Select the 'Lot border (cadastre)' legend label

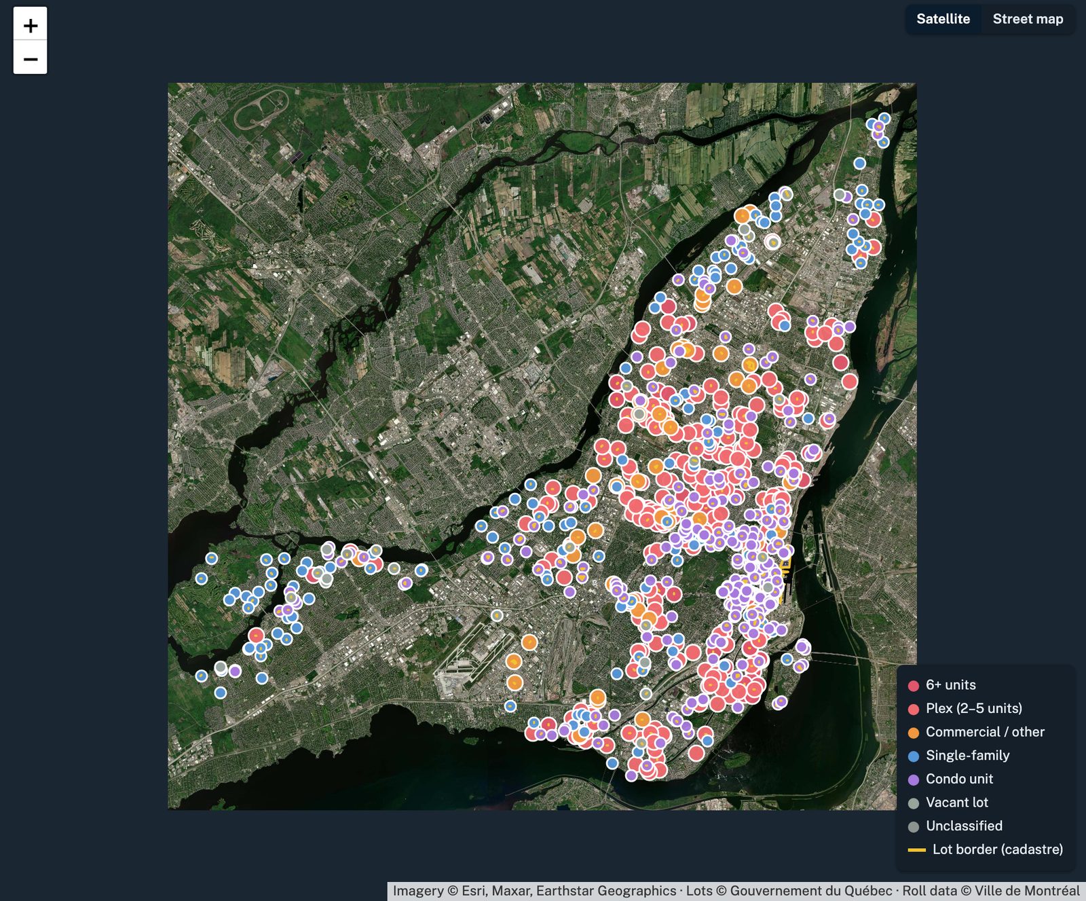pyautogui.click(x=998, y=849)
